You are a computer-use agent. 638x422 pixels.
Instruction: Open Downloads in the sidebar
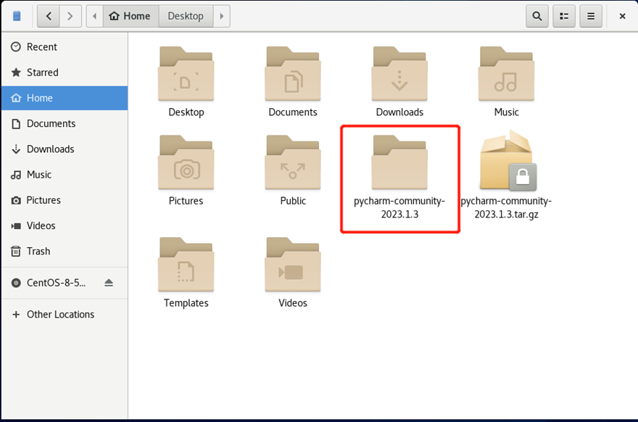point(65,149)
